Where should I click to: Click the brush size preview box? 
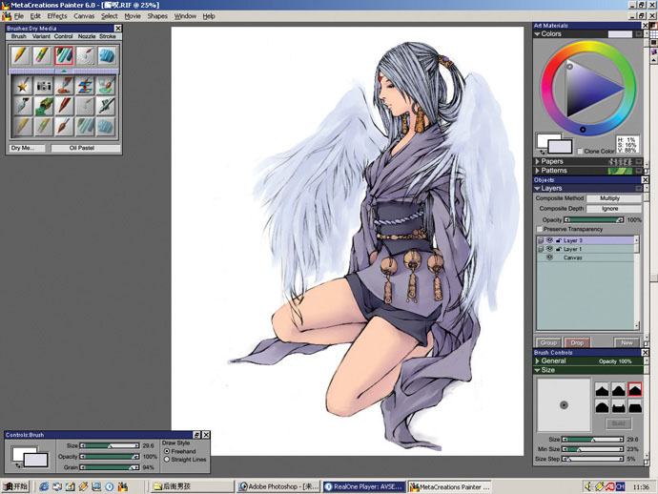tap(564, 404)
